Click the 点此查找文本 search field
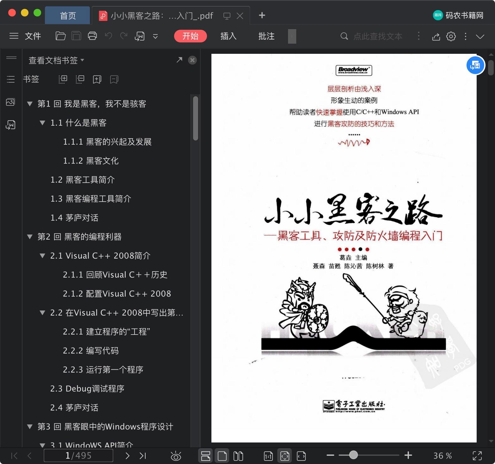The height and width of the screenshot is (464, 495). 378,36
